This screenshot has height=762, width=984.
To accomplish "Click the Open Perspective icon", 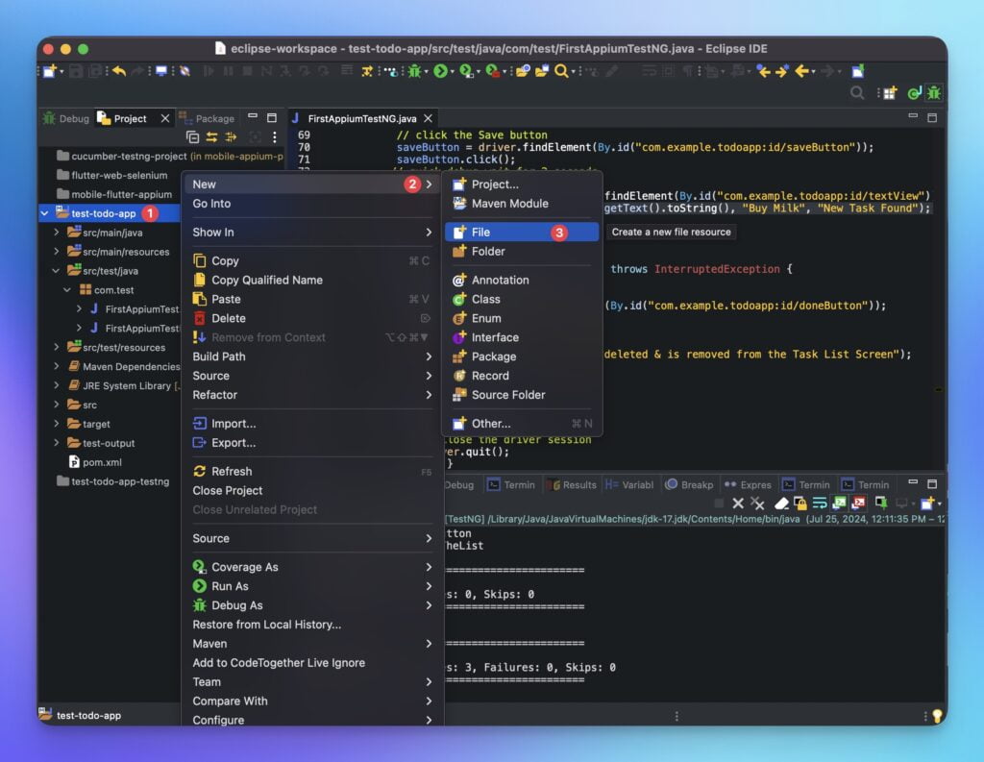I will pos(890,93).
